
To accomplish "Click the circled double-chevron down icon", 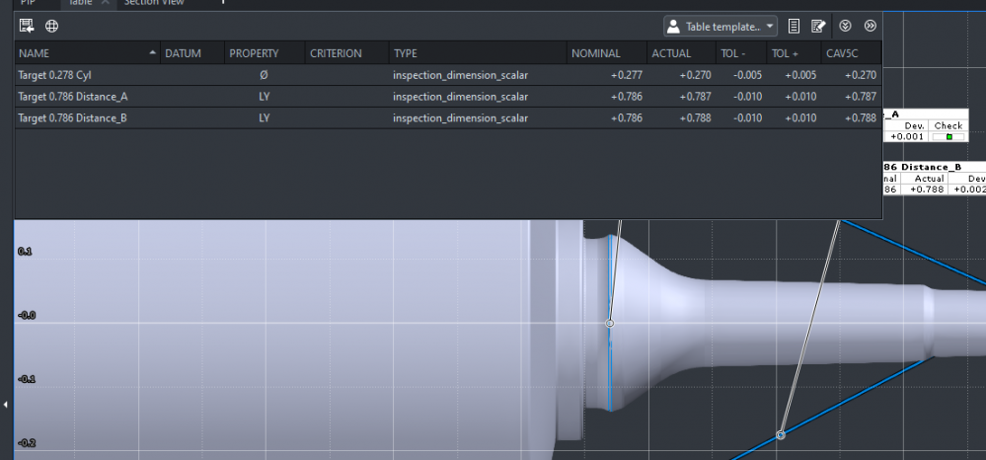I will [845, 26].
